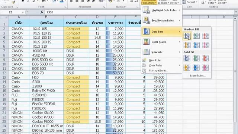The width and height of the screenshot is (238, 134).
Task: Open the Name Box dropdown arrow
Action: click(x=23, y=12)
